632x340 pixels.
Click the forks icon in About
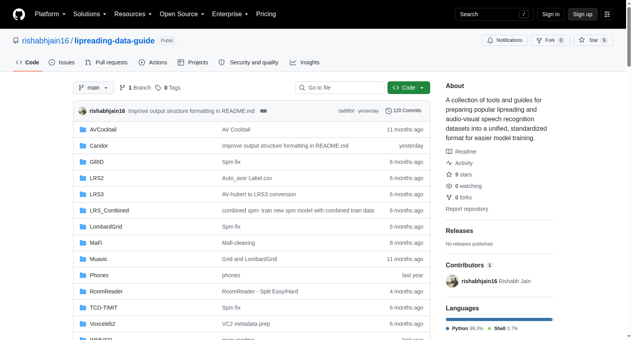coord(449,197)
